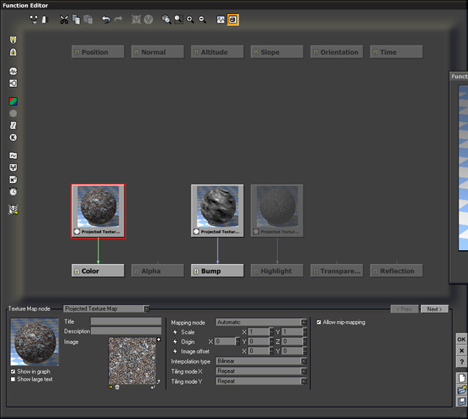Expand the Interpolation type Bilinear dropdown
The height and width of the screenshot is (419, 468).
pyautogui.click(x=261, y=361)
